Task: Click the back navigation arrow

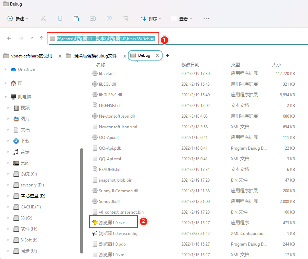Action: click(9, 39)
